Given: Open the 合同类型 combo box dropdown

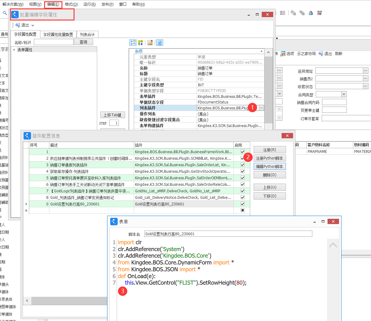Looking at the screenshot, I should [344, 94].
